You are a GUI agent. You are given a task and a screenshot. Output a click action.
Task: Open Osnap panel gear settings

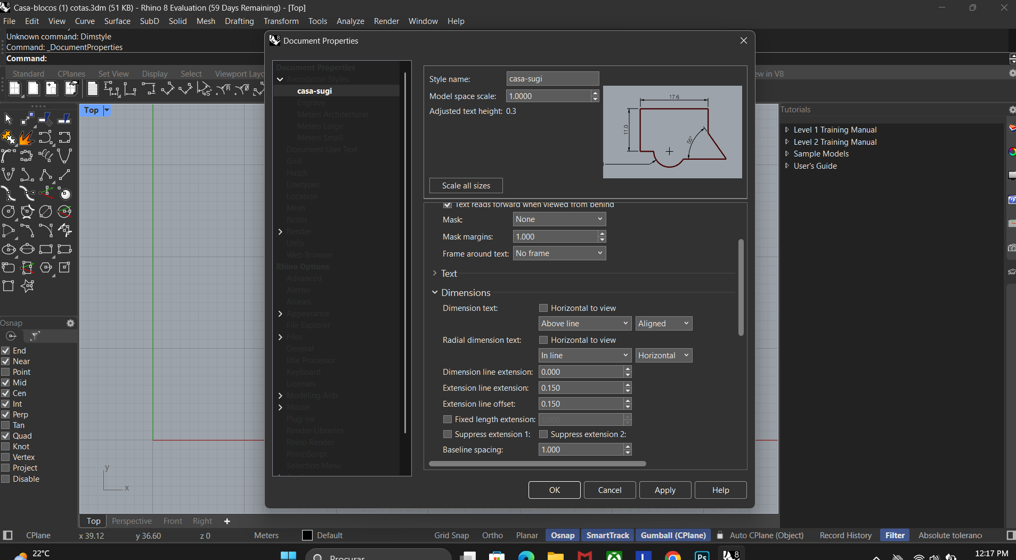70,323
